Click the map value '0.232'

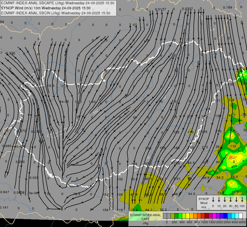[36, 132]
